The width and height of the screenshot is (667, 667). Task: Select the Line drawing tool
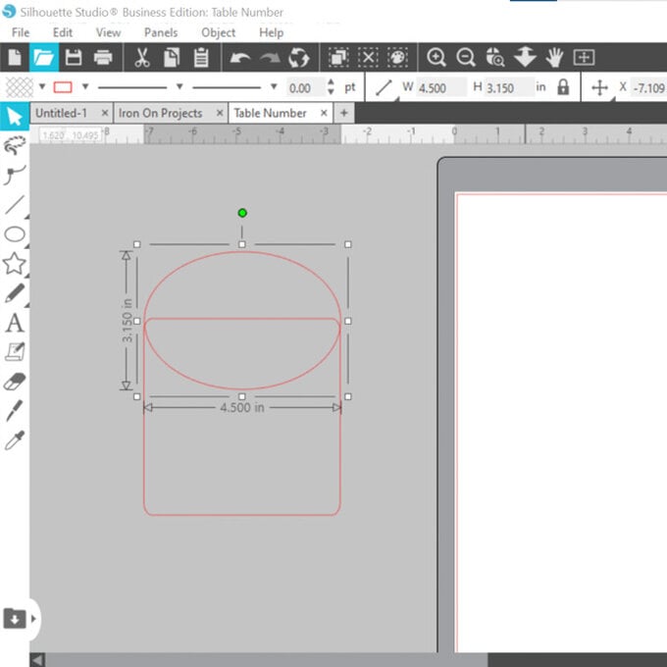point(15,205)
